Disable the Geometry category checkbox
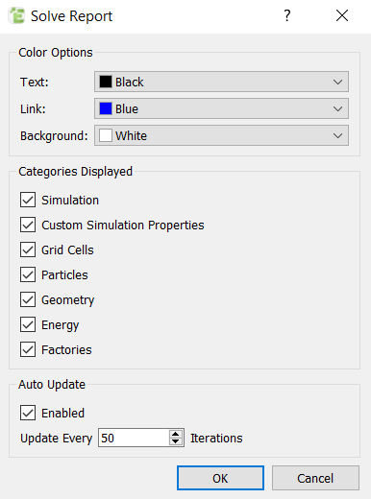 coord(28,299)
